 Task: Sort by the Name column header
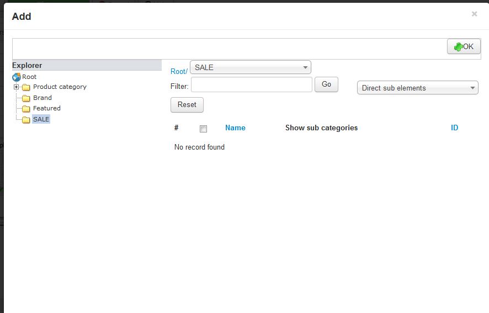[x=235, y=128]
